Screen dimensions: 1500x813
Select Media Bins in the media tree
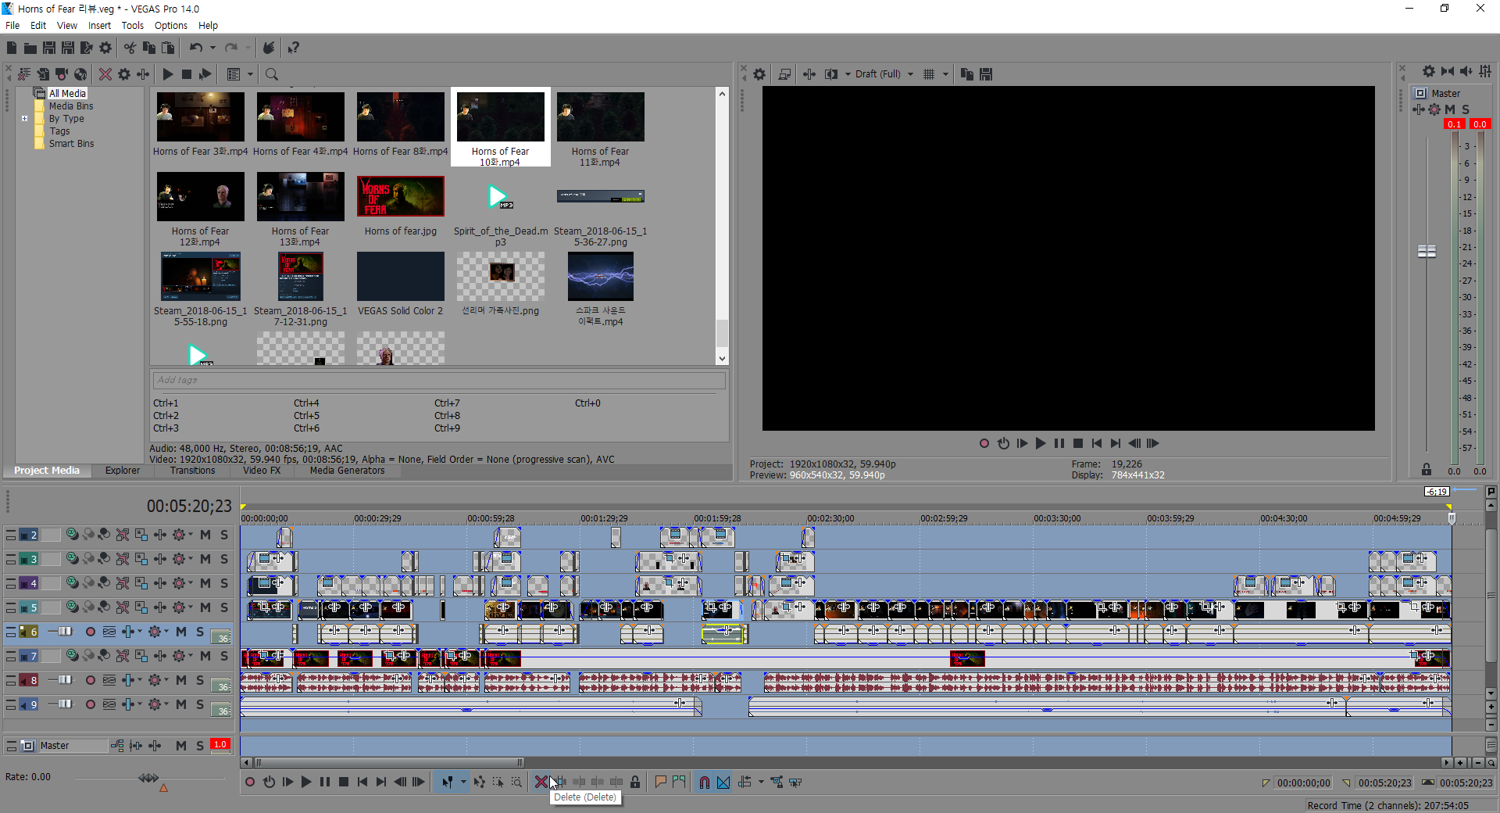(71, 106)
